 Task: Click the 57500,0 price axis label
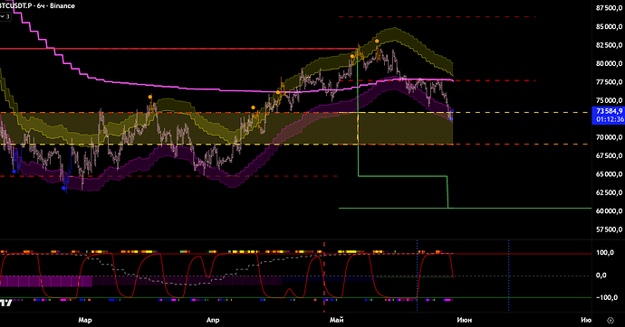tap(609, 229)
